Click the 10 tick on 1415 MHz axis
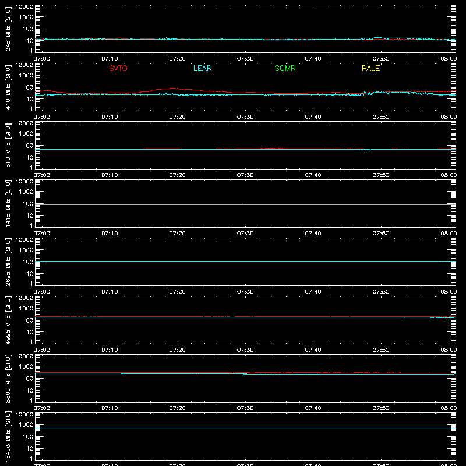 pyautogui.click(x=30, y=216)
